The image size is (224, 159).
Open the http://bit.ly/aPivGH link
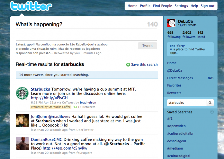[49, 98]
